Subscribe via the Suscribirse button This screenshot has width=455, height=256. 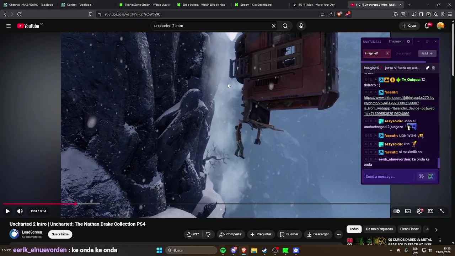(60, 234)
